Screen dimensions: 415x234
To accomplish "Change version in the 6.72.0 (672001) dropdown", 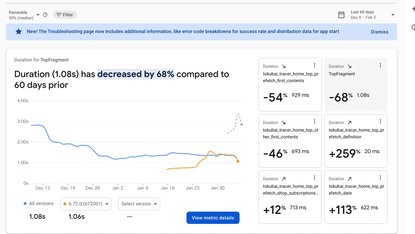I will click(108, 204).
